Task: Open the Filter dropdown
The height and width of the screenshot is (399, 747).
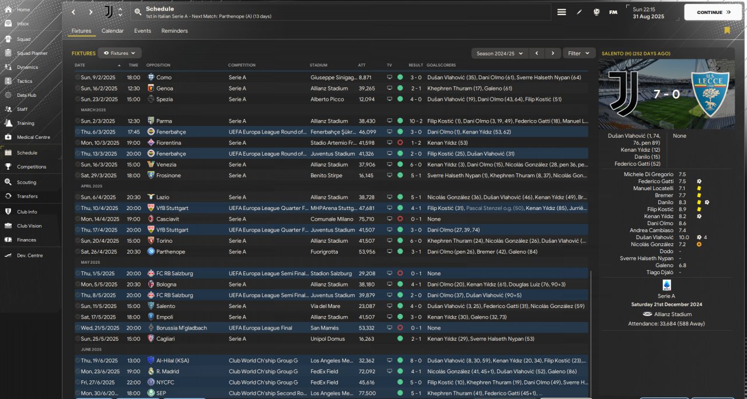Action: pos(579,53)
